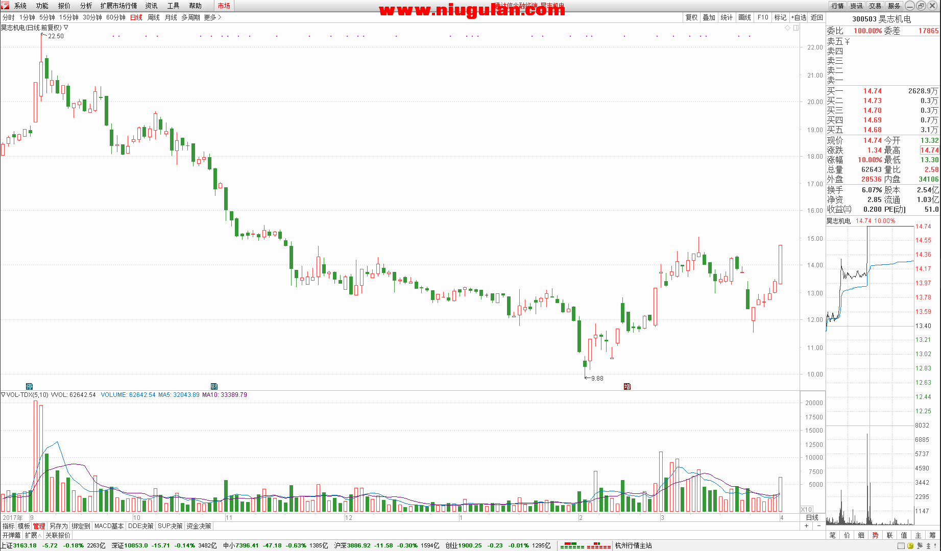
Task: Select the DDE决策 template tab
Action: (141, 526)
